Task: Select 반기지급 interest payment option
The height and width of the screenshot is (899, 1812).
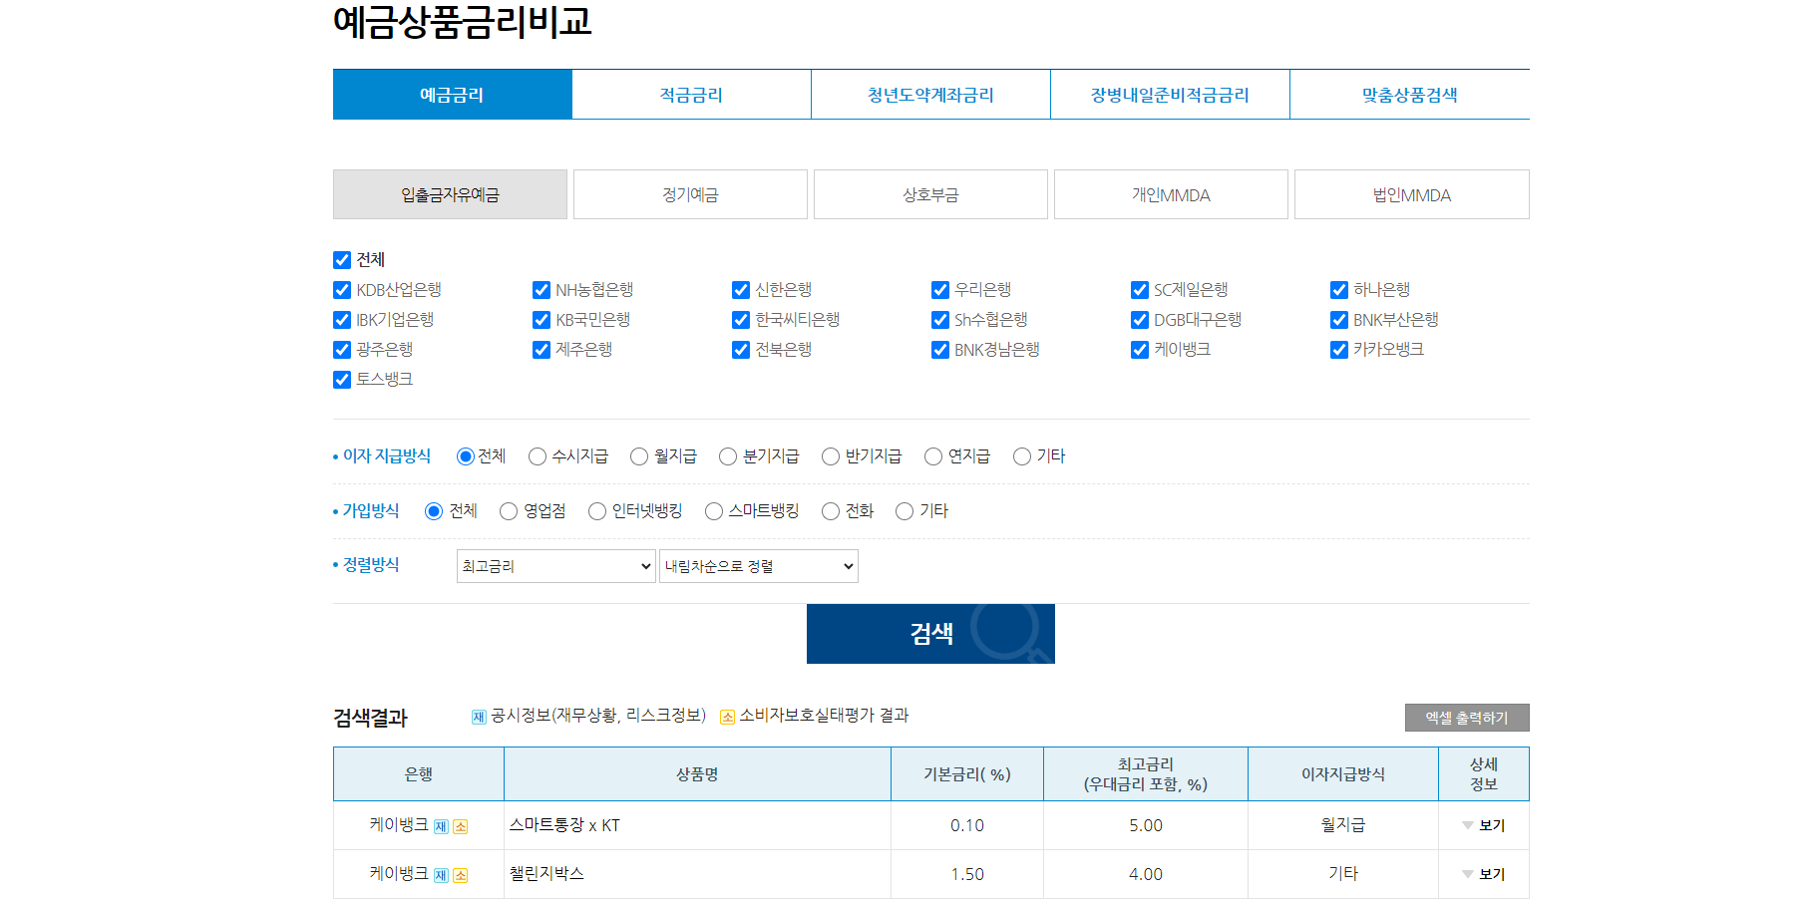Action: (831, 456)
